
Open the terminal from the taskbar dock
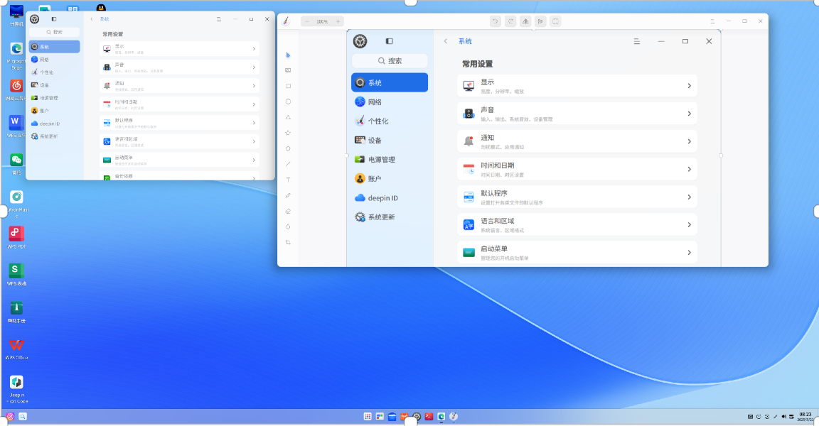point(429,417)
